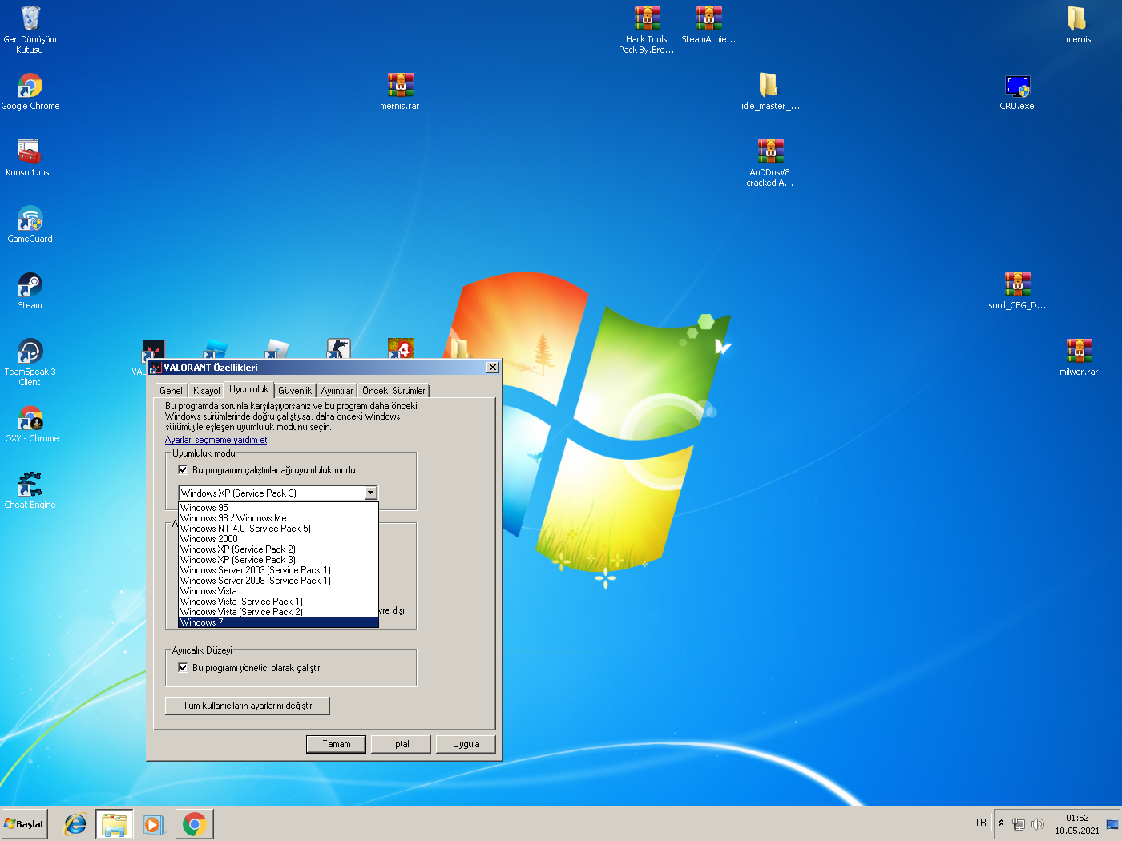Image resolution: width=1122 pixels, height=841 pixels.
Task: Open the volume speaker tray icon
Action: click(1038, 824)
